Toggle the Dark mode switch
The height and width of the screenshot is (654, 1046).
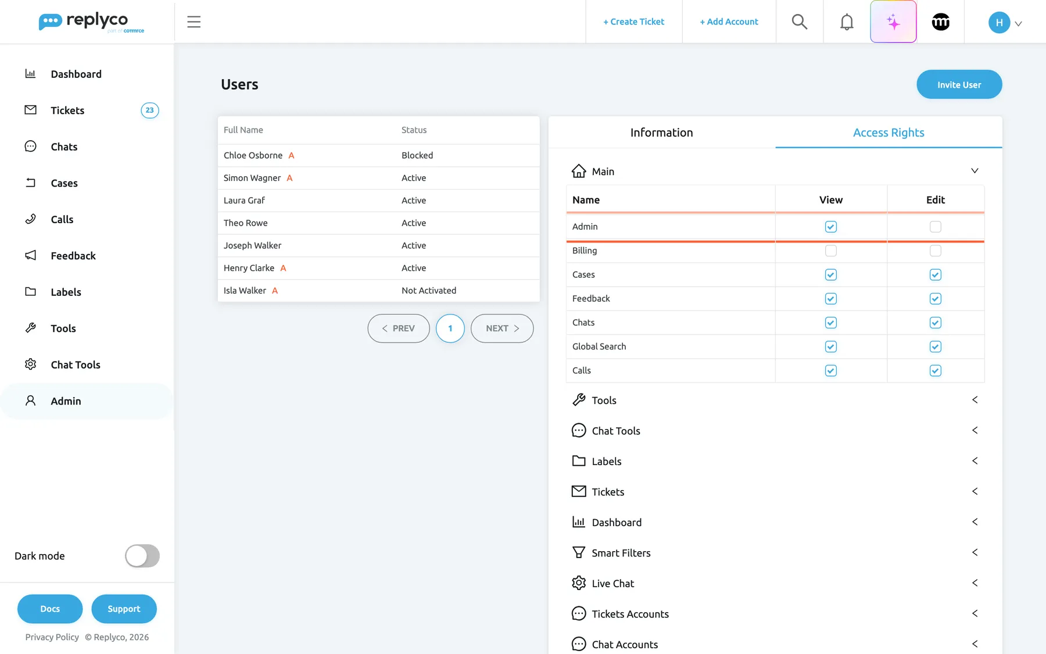[142, 556]
